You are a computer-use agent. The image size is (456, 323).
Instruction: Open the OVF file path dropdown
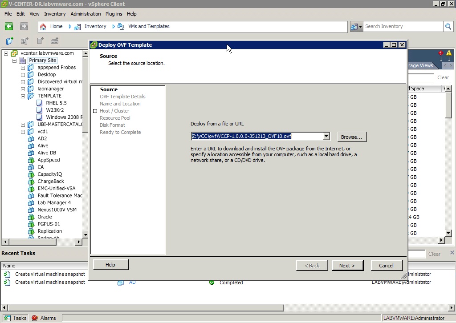326,136
